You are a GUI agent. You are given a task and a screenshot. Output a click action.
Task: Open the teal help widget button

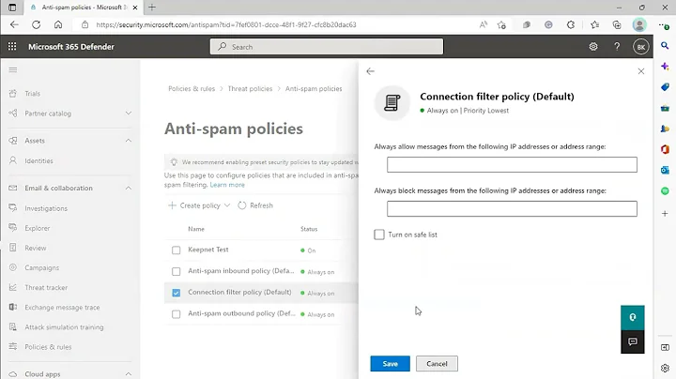click(633, 317)
